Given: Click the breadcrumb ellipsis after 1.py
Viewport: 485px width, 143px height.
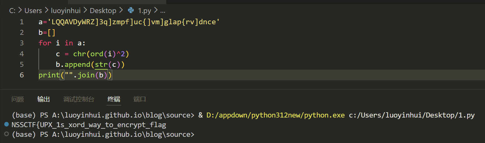Looking at the screenshot, I should coord(162,11).
